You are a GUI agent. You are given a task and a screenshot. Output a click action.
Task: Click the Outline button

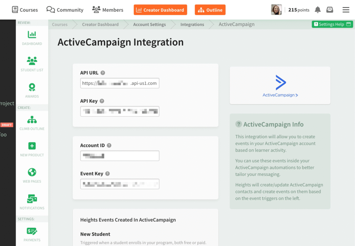click(x=210, y=10)
